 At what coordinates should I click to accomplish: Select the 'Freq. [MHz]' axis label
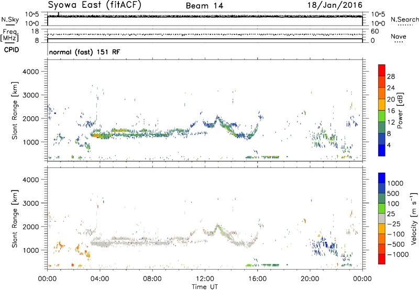pos(9,35)
